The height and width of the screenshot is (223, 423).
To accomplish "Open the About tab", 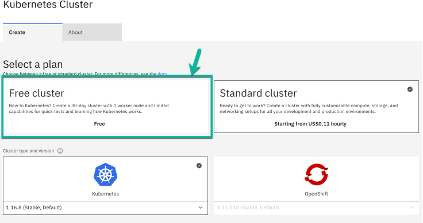I will tap(92, 32).
